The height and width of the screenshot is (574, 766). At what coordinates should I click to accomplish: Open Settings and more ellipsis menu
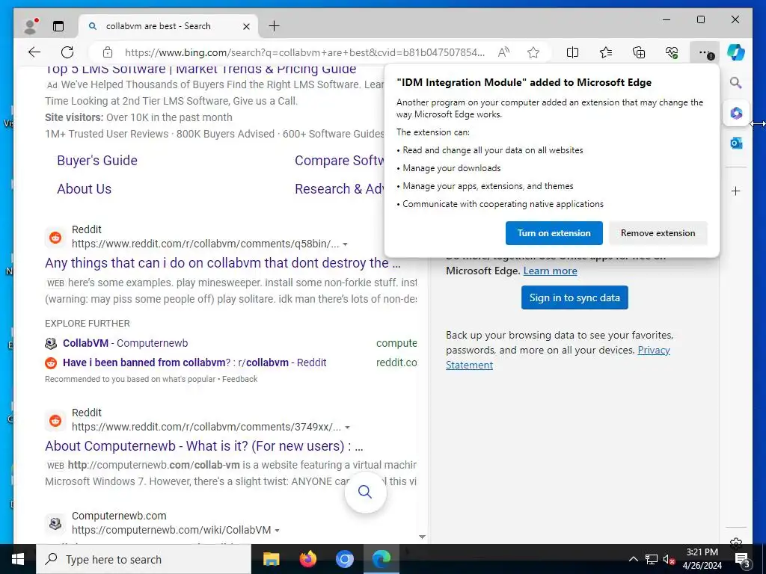[705, 52]
